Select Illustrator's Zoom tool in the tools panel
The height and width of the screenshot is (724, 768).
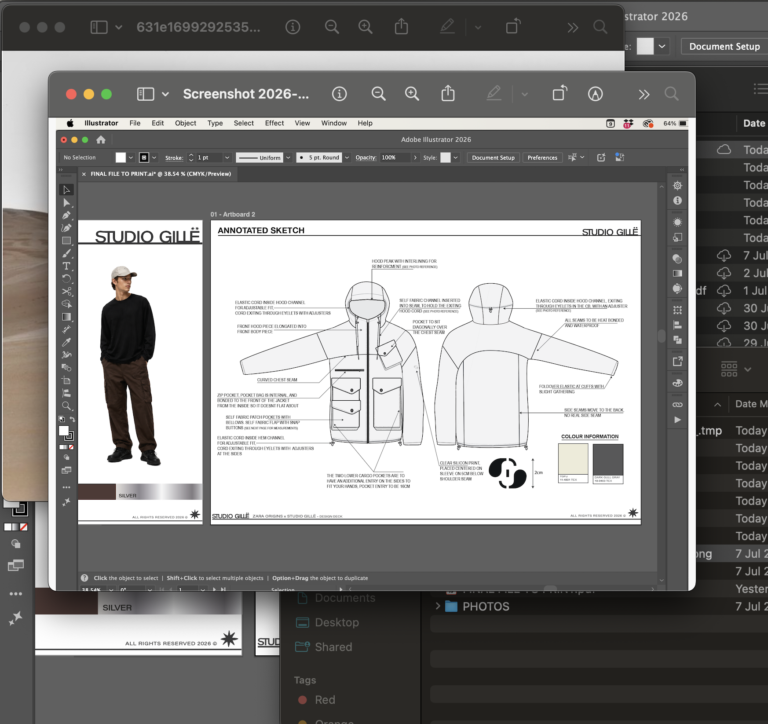66,406
